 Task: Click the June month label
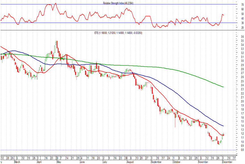pos(82,162)
